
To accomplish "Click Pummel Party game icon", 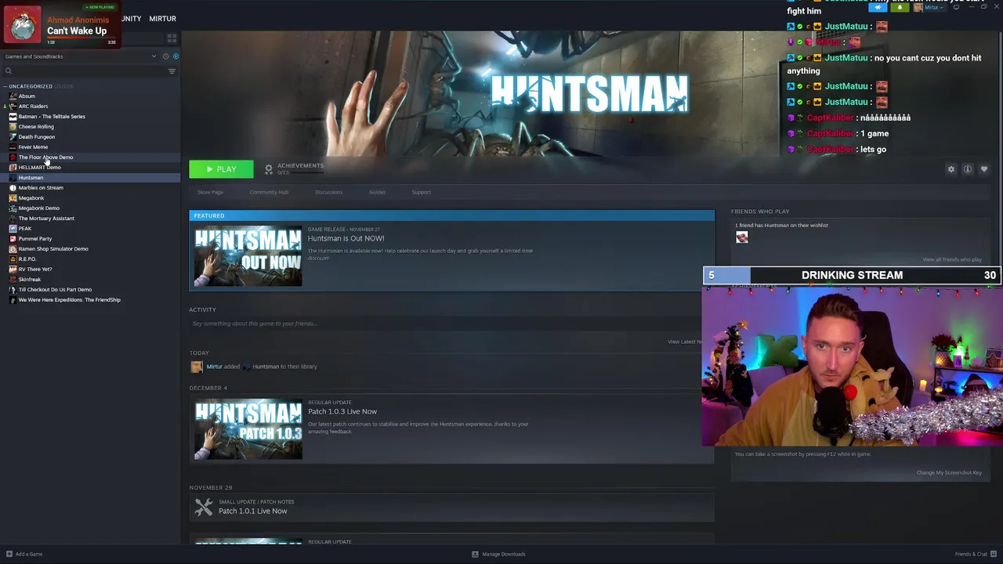I will (13, 239).
